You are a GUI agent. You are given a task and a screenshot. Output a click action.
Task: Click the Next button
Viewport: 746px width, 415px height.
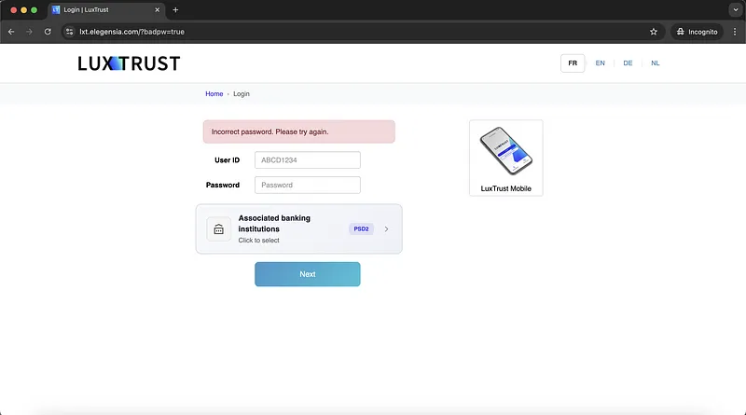(308, 274)
